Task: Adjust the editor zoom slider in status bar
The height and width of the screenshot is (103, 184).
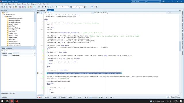Action: [91, 97]
